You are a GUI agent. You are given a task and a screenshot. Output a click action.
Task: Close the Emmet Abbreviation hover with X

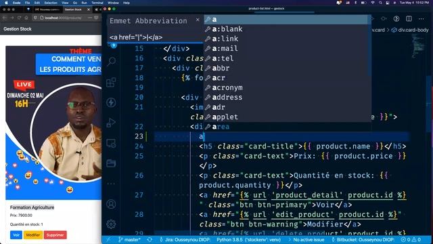click(x=198, y=20)
